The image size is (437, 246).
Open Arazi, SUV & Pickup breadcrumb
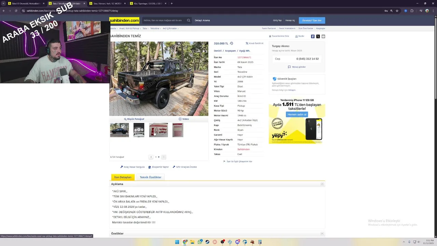(129, 28)
